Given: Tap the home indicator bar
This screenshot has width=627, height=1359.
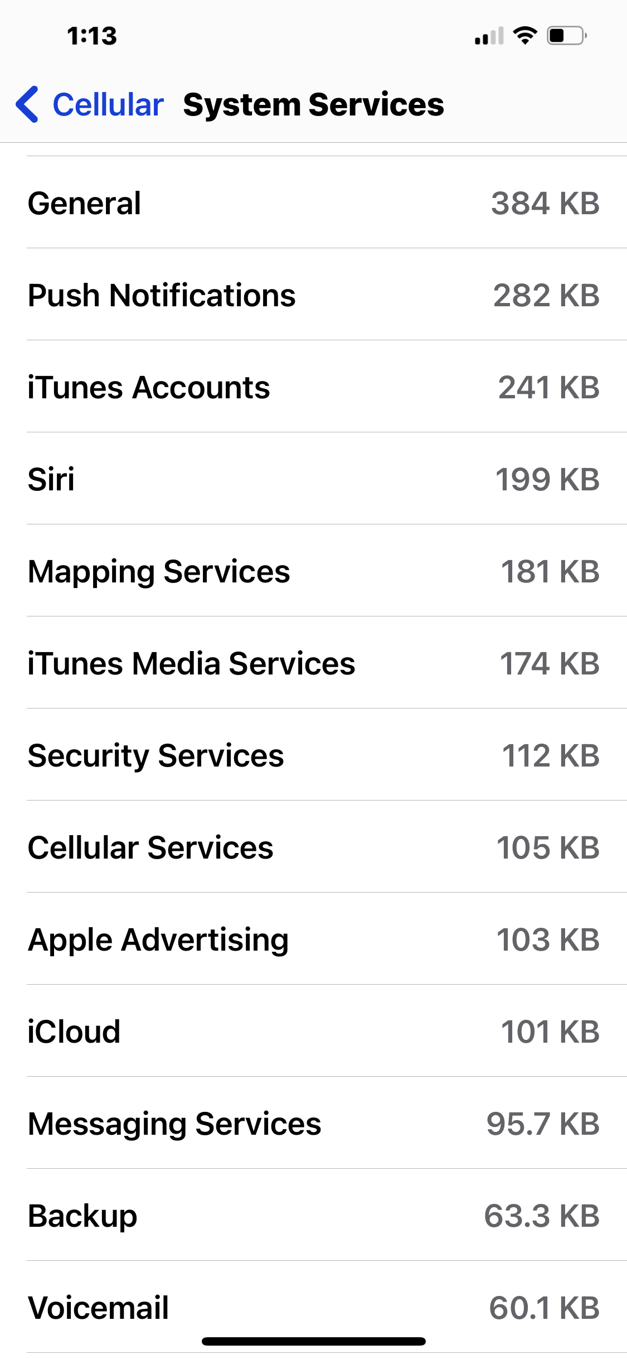Looking at the screenshot, I should click(x=313, y=1341).
